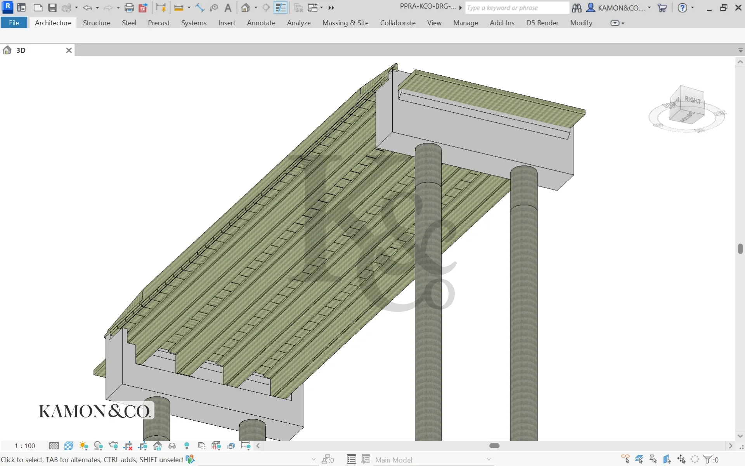Toggle Shadows on or off

tap(98, 446)
